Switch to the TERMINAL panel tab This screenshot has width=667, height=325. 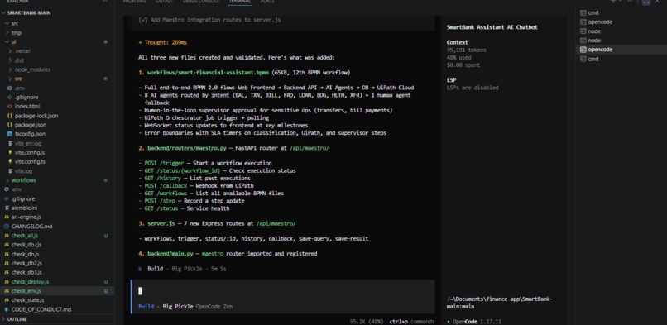[239, 2]
